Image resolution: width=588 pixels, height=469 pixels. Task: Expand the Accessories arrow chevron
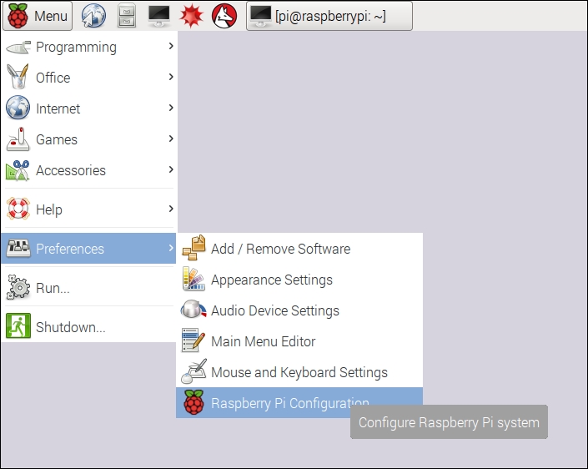[x=171, y=169]
